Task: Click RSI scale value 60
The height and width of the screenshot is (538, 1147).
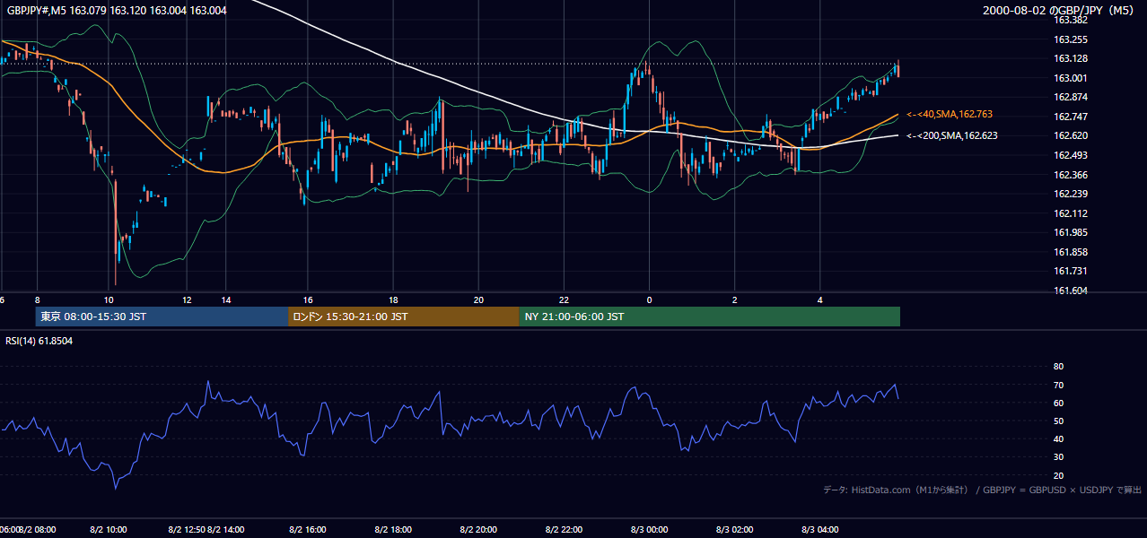Action: pyautogui.click(x=1058, y=403)
